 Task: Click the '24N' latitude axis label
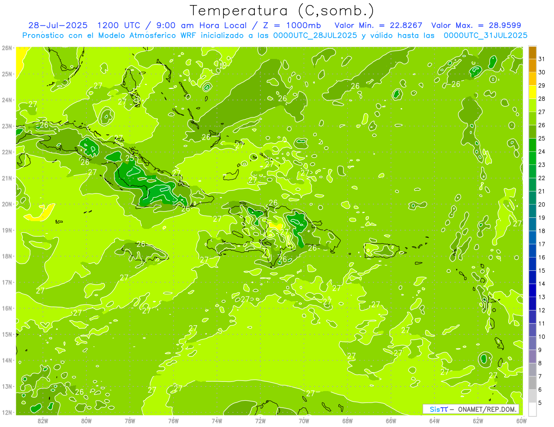tap(7, 100)
